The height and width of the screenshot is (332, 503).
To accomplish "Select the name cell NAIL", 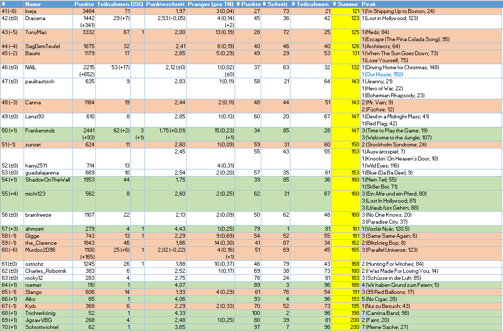I will [x=48, y=71].
